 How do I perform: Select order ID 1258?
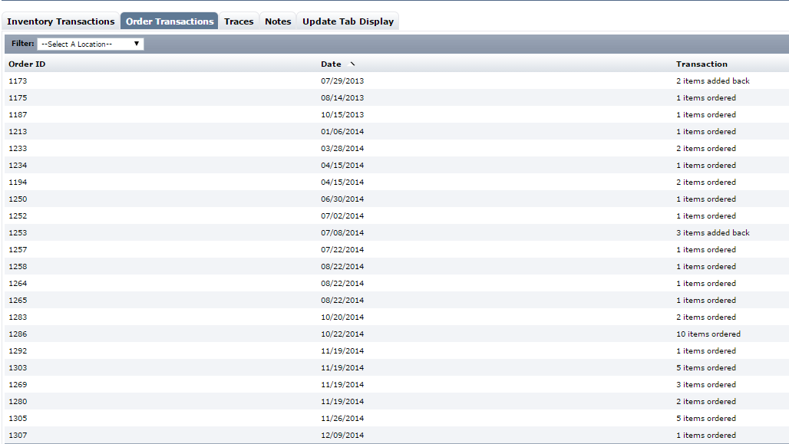click(18, 266)
